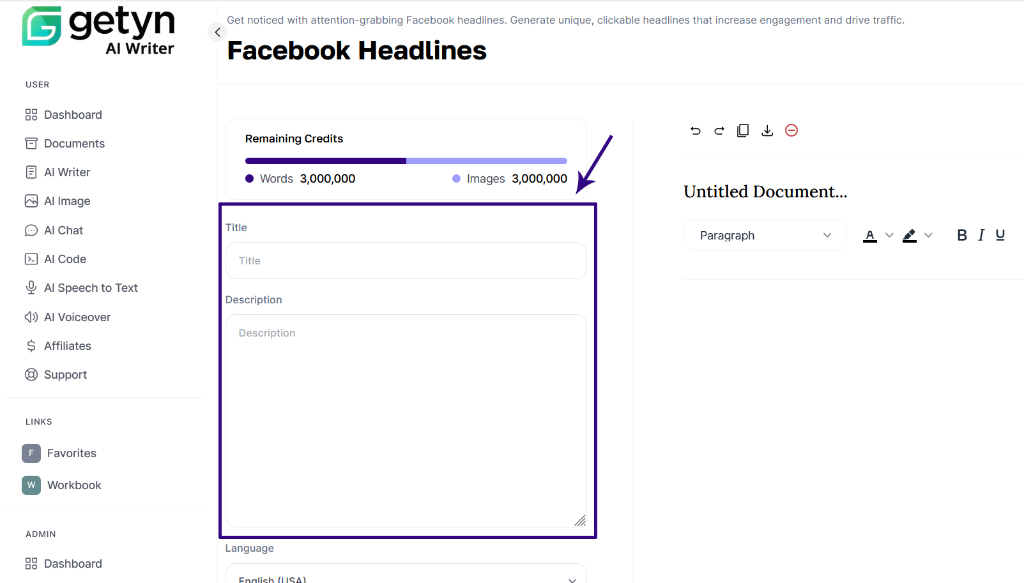This screenshot has height=583, width=1024.
Task: Go to AI Writer
Action: click(67, 172)
